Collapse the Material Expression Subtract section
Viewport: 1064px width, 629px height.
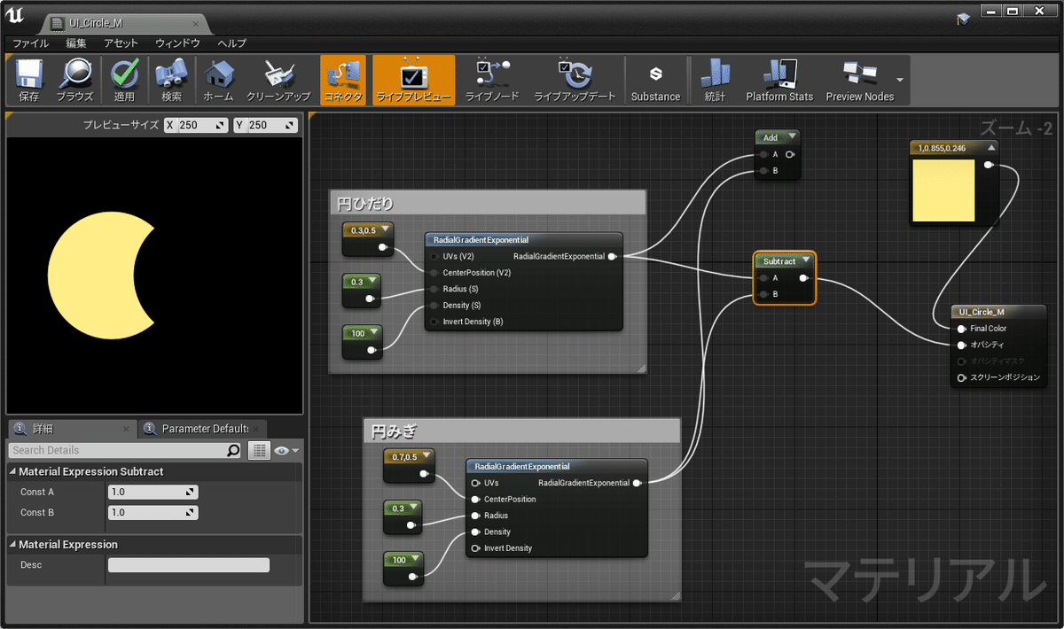point(12,472)
